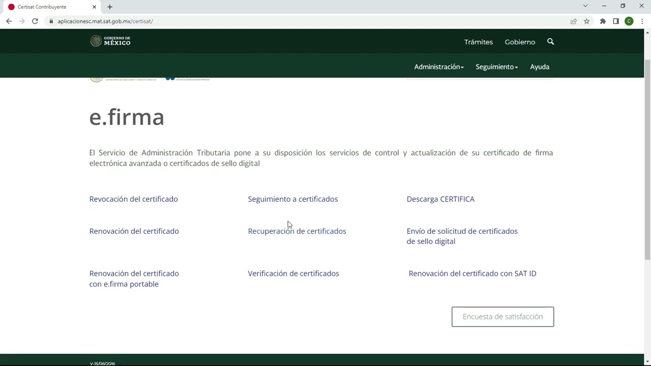
Task: Open Descarga CERTIFICA
Action: [440, 199]
